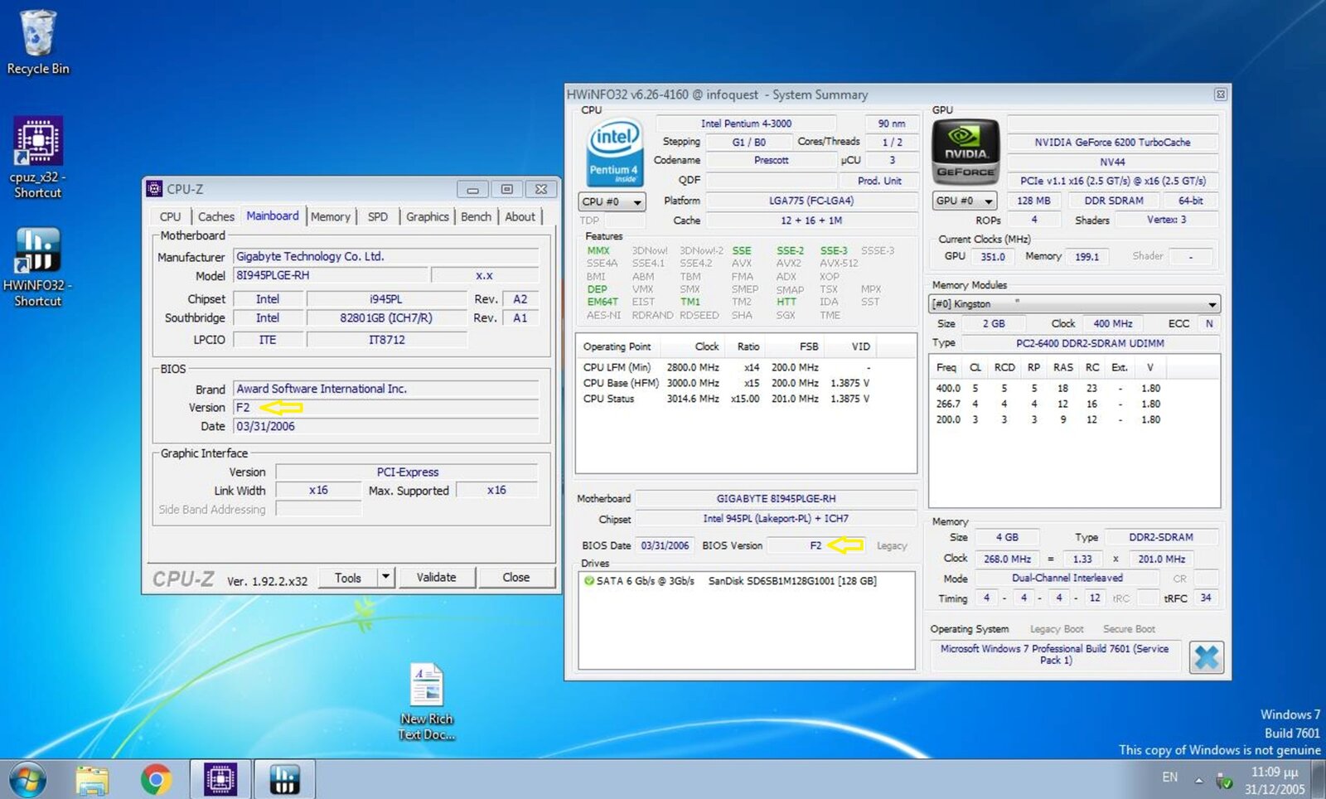Select the Mainboard tab in CPU-Z
This screenshot has height=799, width=1326.
(273, 215)
